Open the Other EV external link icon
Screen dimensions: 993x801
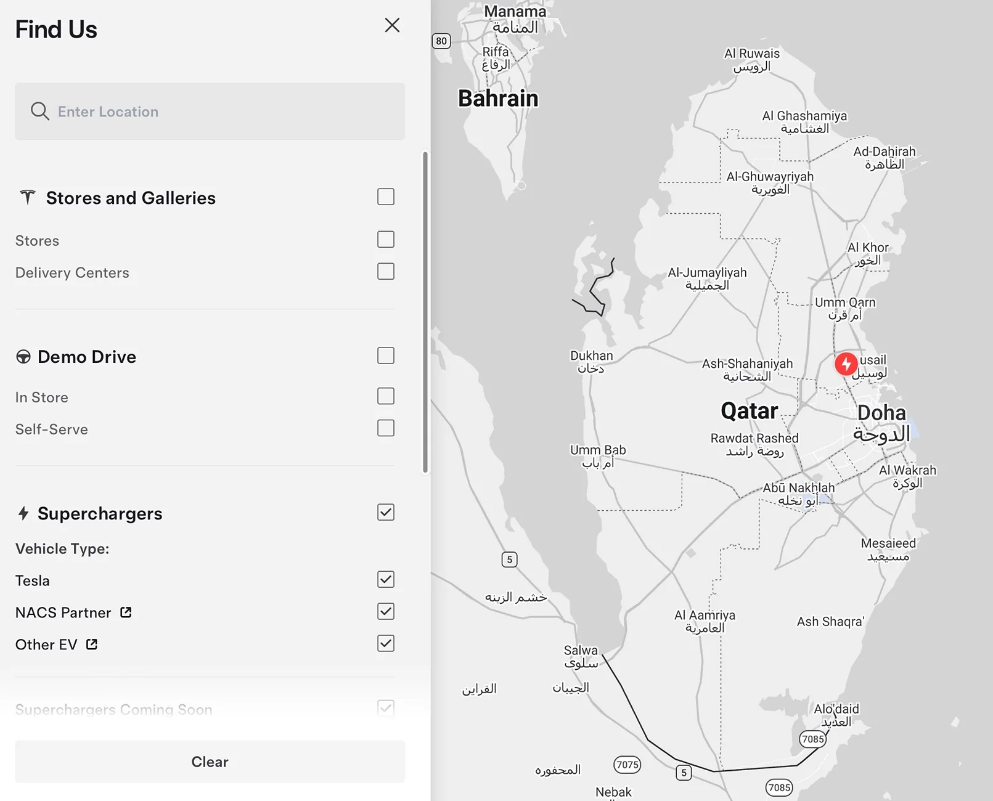pos(92,644)
